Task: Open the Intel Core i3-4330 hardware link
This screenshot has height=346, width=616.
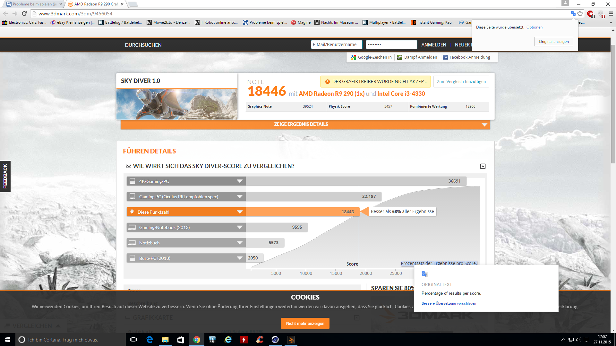Action: 401,94
